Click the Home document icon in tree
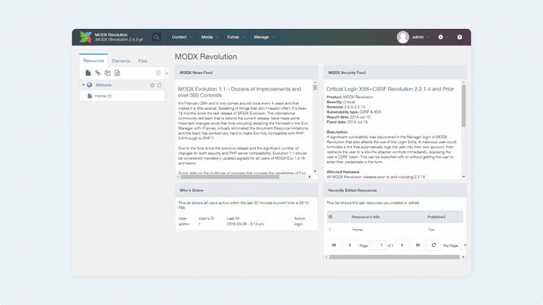Viewport: 543px width, 305px height. pos(90,96)
